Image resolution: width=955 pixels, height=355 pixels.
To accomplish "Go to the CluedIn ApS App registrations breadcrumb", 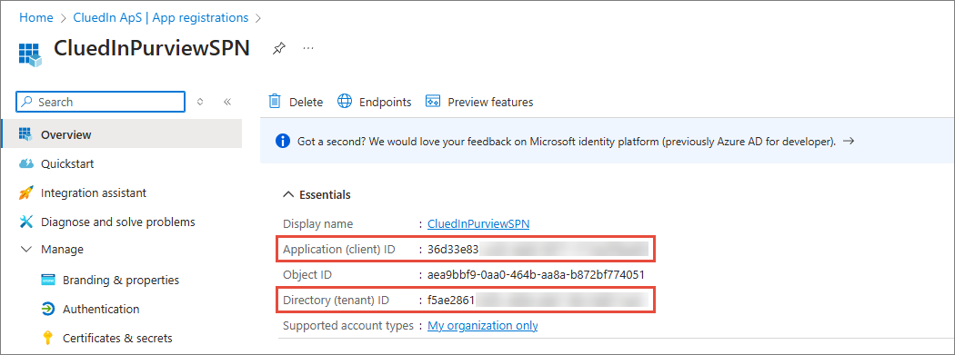I will (161, 17).
